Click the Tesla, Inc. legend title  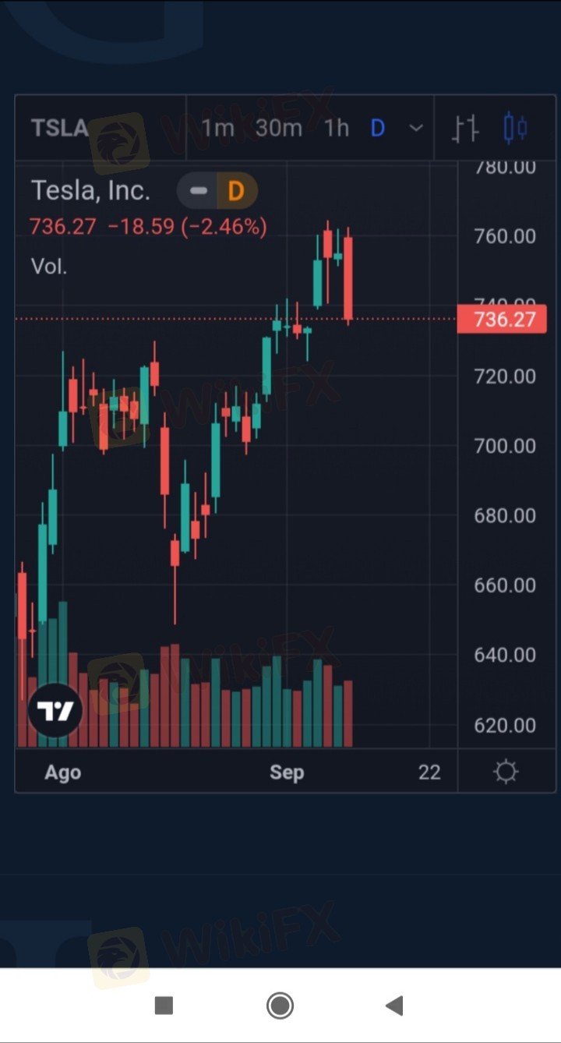click(90, 190)
